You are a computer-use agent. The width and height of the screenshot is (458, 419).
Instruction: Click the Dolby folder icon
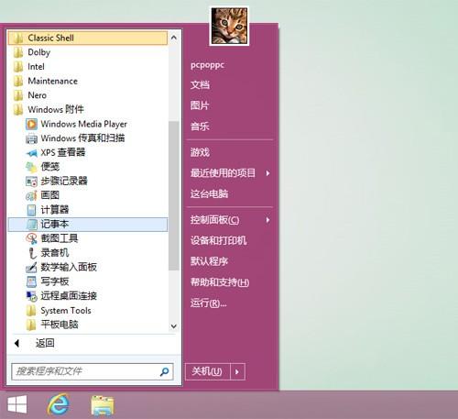click(x=18, y=52)
